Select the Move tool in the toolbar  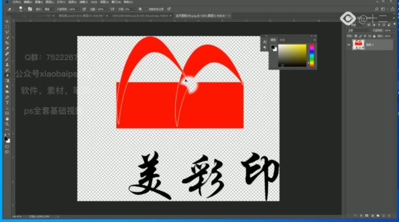tap(7, 22)
